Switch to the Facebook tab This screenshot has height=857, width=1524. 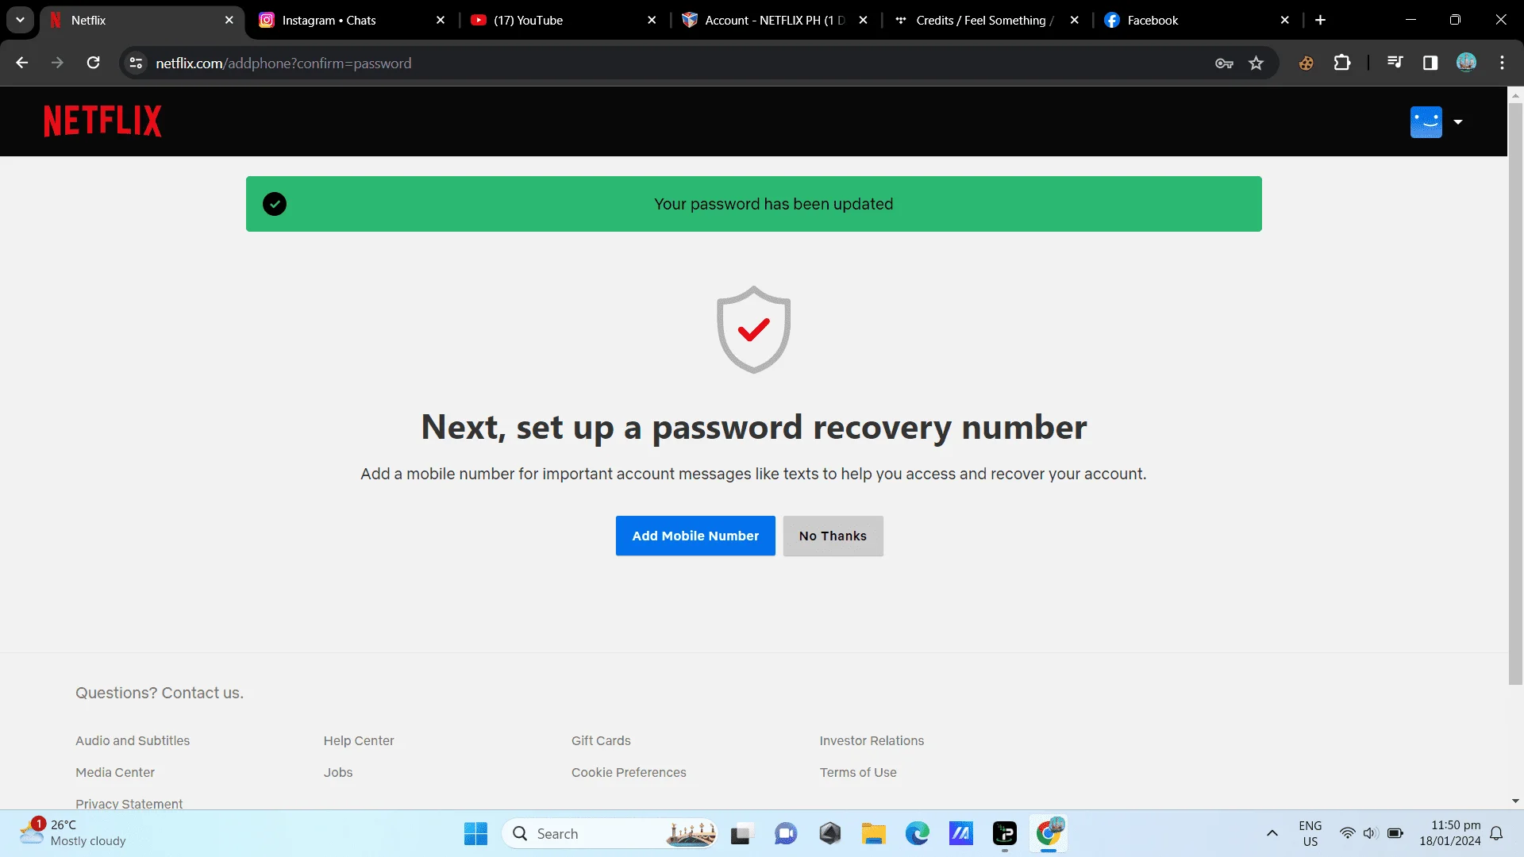pos(1197,20)
